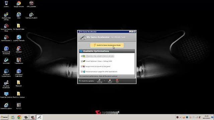The image size is (214, 120).
Task: Open LogMeIn Hamachi desktop icon
Action: [x=19, y=38]
